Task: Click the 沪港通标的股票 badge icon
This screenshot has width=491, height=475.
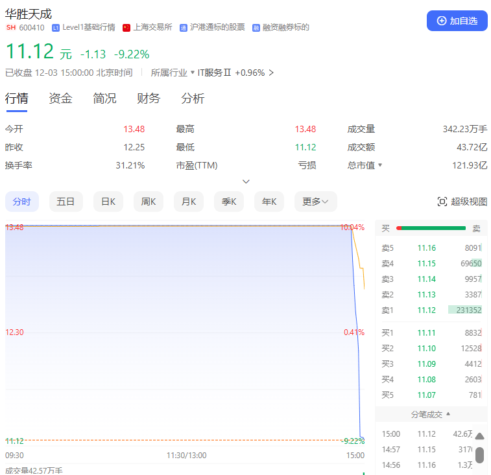Action: point(184,28)
